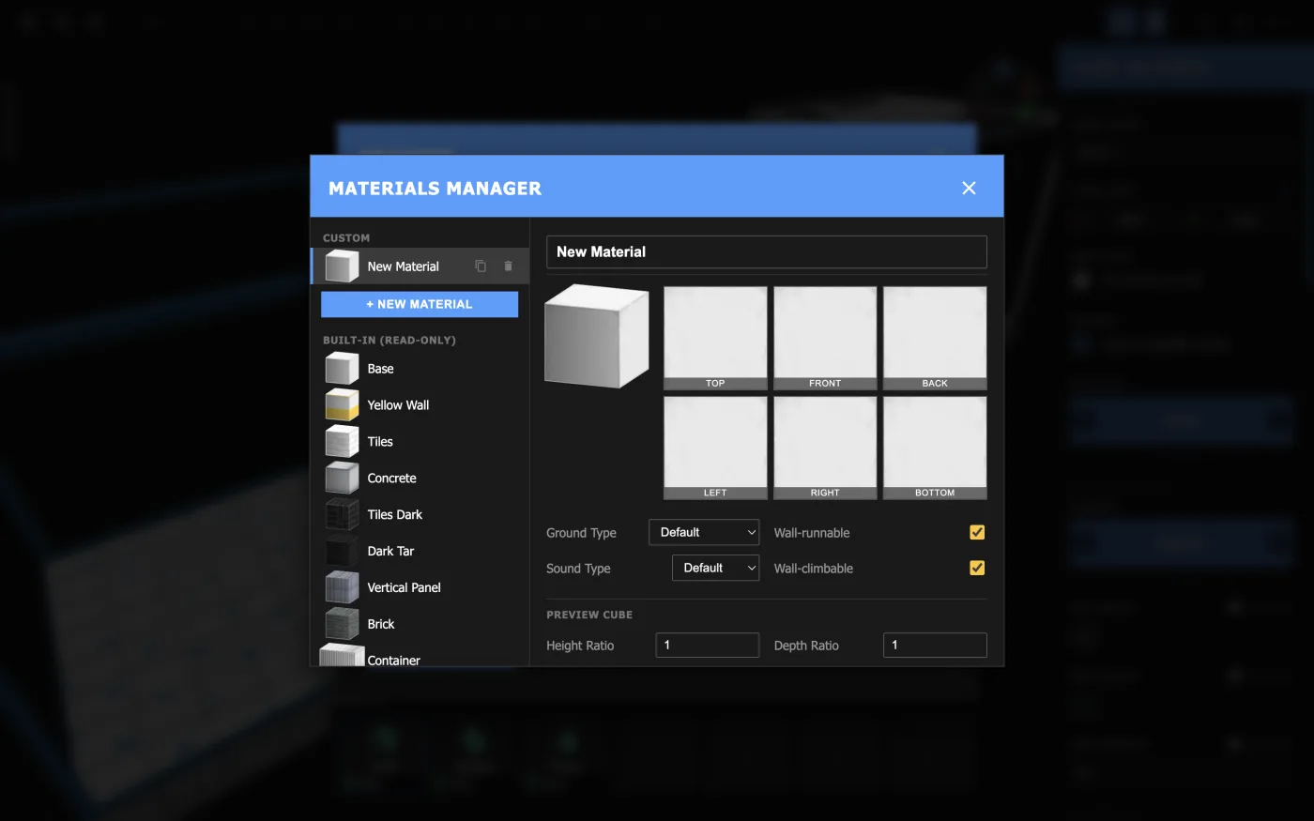Click the 'Tiles Dark' list label
This screenshot has width=1314, height=821.
(x=395, y=515)
